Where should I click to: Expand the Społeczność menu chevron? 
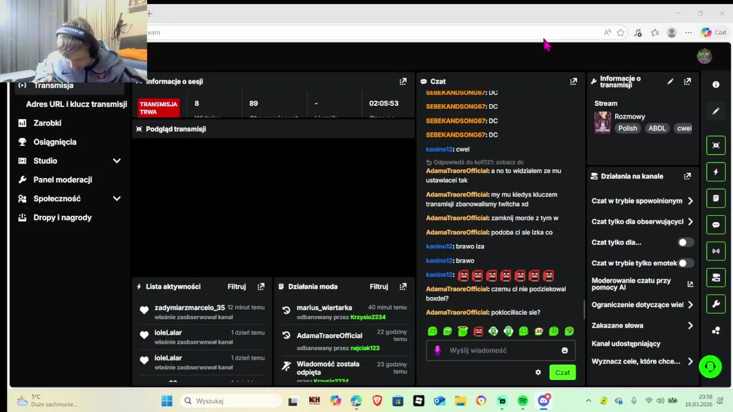pos(117,199)
